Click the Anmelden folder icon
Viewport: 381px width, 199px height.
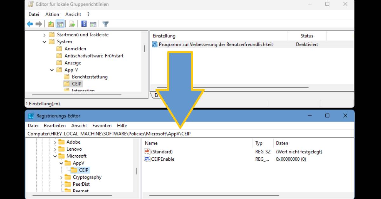[x=59, y=49]
